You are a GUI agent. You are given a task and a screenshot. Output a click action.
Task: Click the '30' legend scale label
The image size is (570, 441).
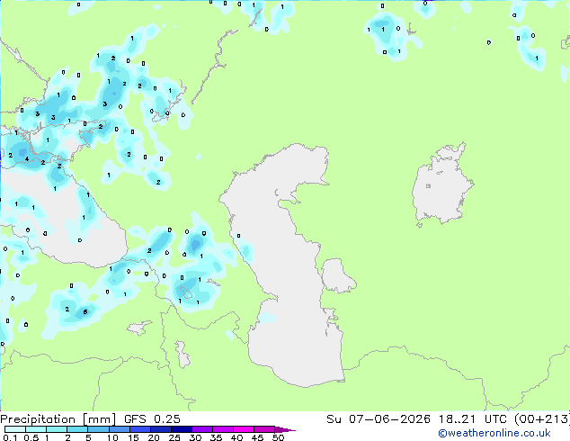pyautogui.click(x=195, y=437)
